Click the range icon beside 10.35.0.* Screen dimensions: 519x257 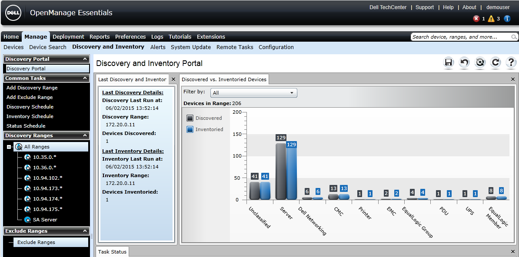click(27, 157)
